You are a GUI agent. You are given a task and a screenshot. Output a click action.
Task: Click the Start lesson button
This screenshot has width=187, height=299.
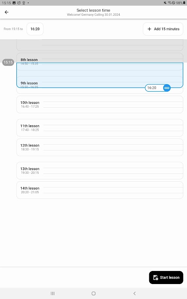point(166,277)
